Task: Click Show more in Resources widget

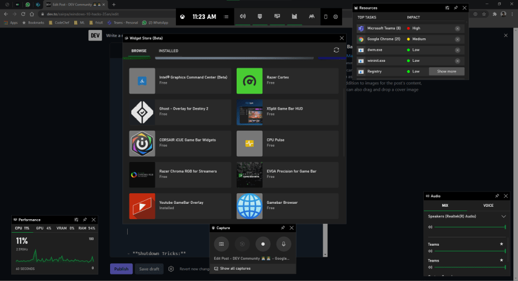Action: 447,71
